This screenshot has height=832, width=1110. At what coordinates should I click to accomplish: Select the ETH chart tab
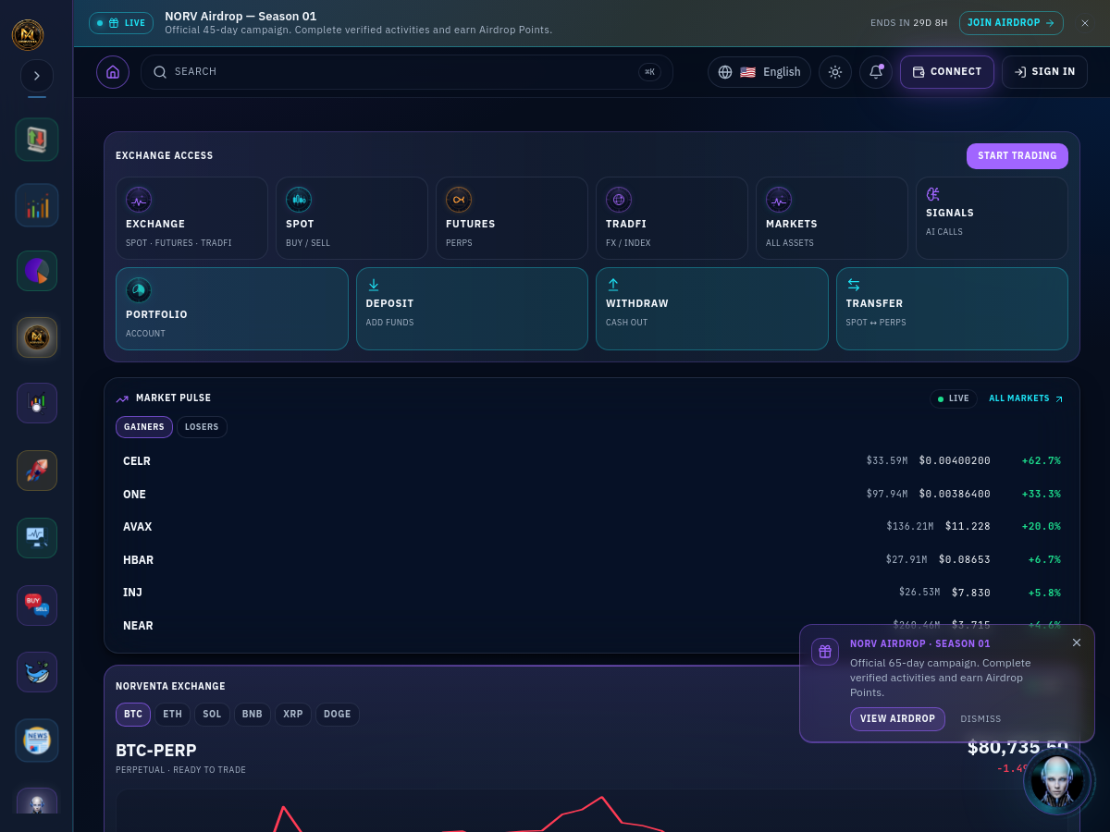172,715
